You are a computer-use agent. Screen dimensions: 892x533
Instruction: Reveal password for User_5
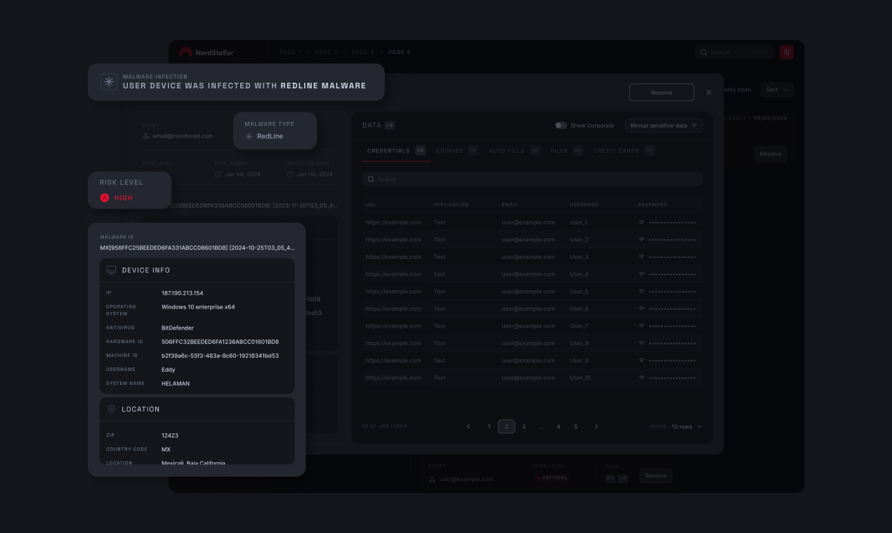tap(641, 291)
